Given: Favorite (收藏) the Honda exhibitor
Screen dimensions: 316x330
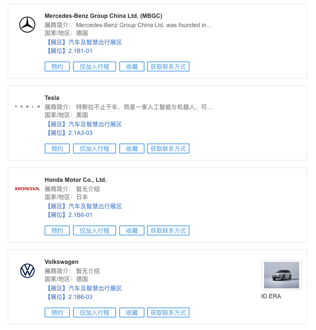Looking at the screenshot, I should (132, 230).
